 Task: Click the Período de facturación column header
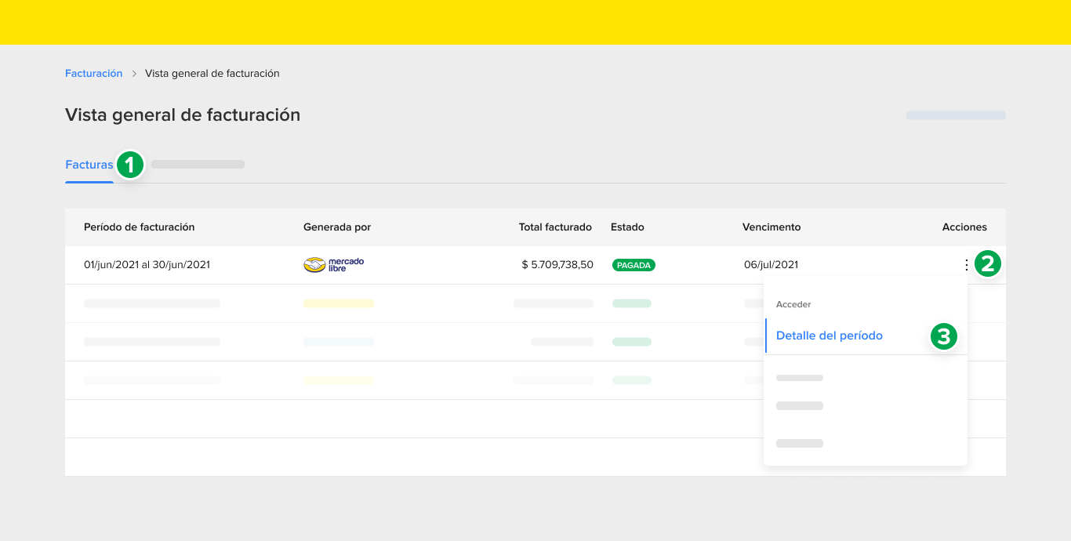pyautogui.click(x=140, y=227)
